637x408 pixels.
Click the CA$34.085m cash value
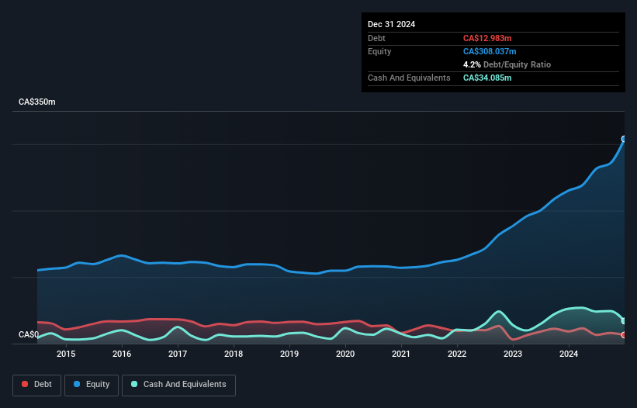click(487, 78)
